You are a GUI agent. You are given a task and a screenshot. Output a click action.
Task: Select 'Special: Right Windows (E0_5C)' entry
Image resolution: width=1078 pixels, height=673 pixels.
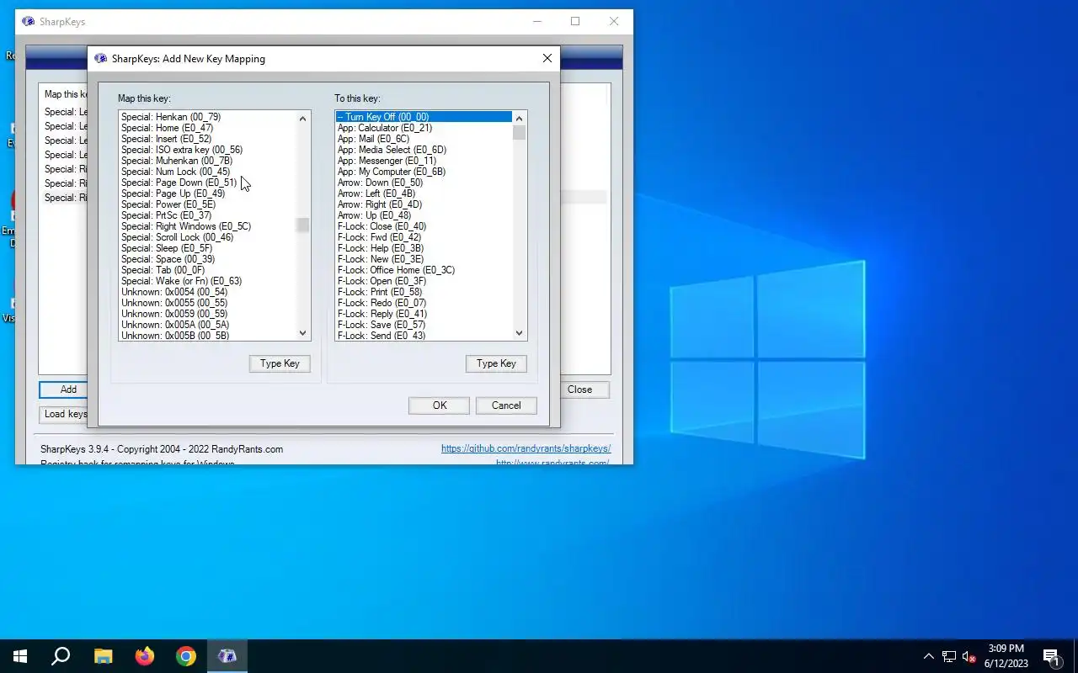[207, 226]
